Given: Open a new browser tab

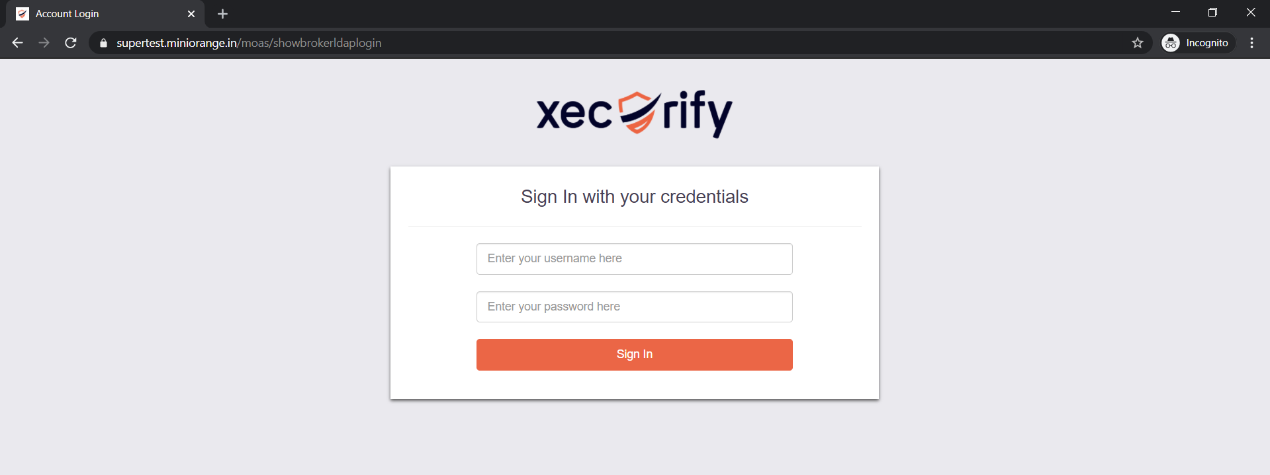Looking at the screenshot, I should [x=222, y=13].
